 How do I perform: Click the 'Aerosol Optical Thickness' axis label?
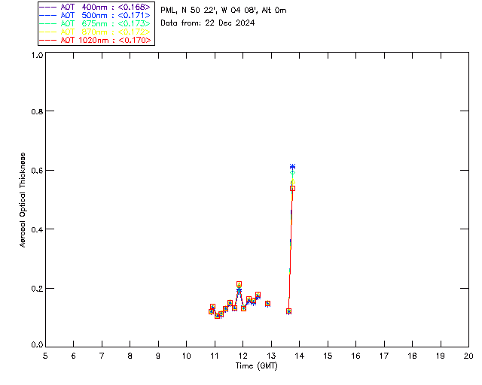[x=23, y=200]
